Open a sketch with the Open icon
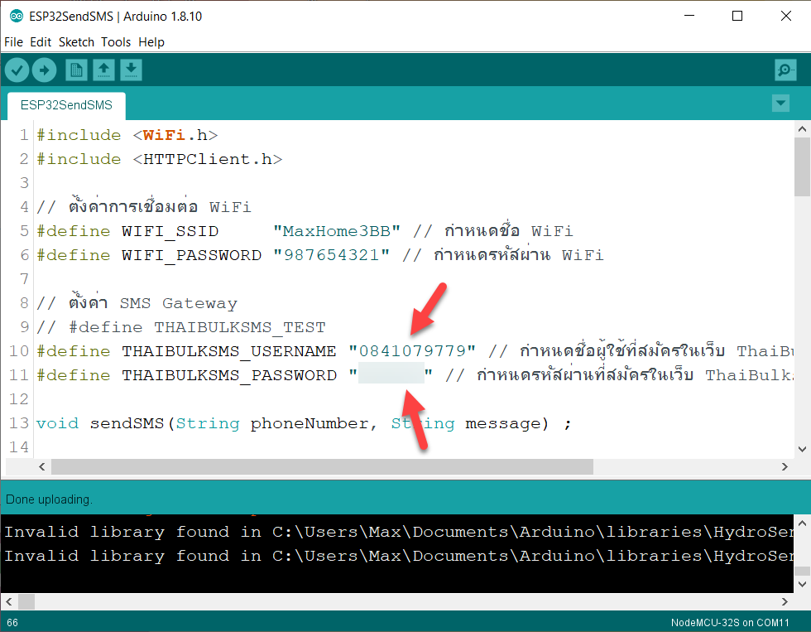Image resolution: width=811 pixels, height=632 pixels. [x=104, y=70]
